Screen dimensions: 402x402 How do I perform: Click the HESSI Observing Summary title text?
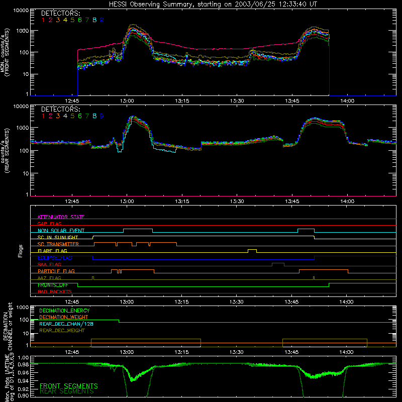coord(213,5)
